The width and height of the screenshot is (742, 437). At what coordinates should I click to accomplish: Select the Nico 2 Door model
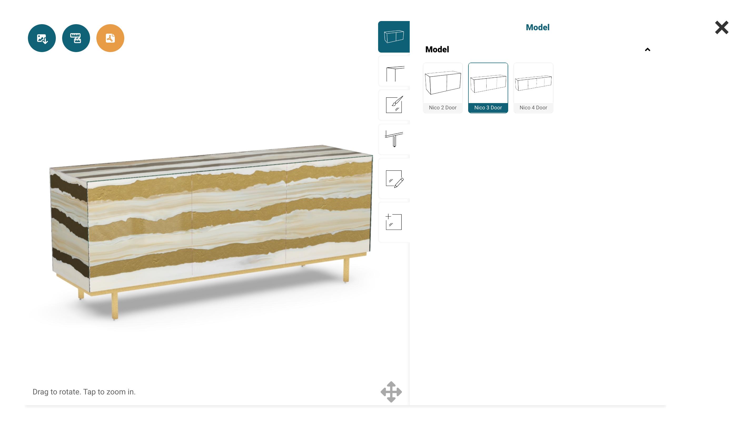point(443,88)
